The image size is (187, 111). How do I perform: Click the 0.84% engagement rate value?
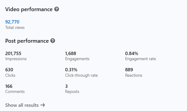pyautogui.click(x=132, y=54)
